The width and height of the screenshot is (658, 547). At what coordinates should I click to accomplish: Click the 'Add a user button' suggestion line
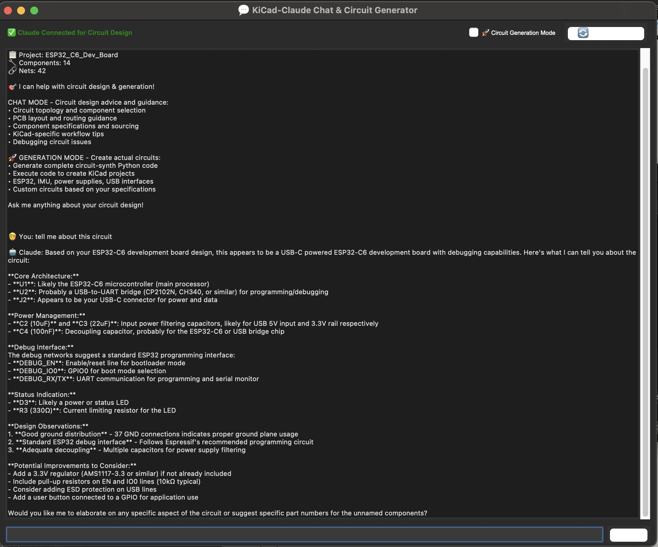point(103,497)
